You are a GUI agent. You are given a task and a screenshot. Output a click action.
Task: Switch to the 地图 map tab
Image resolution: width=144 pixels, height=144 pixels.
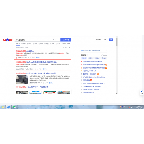point(46,44)
